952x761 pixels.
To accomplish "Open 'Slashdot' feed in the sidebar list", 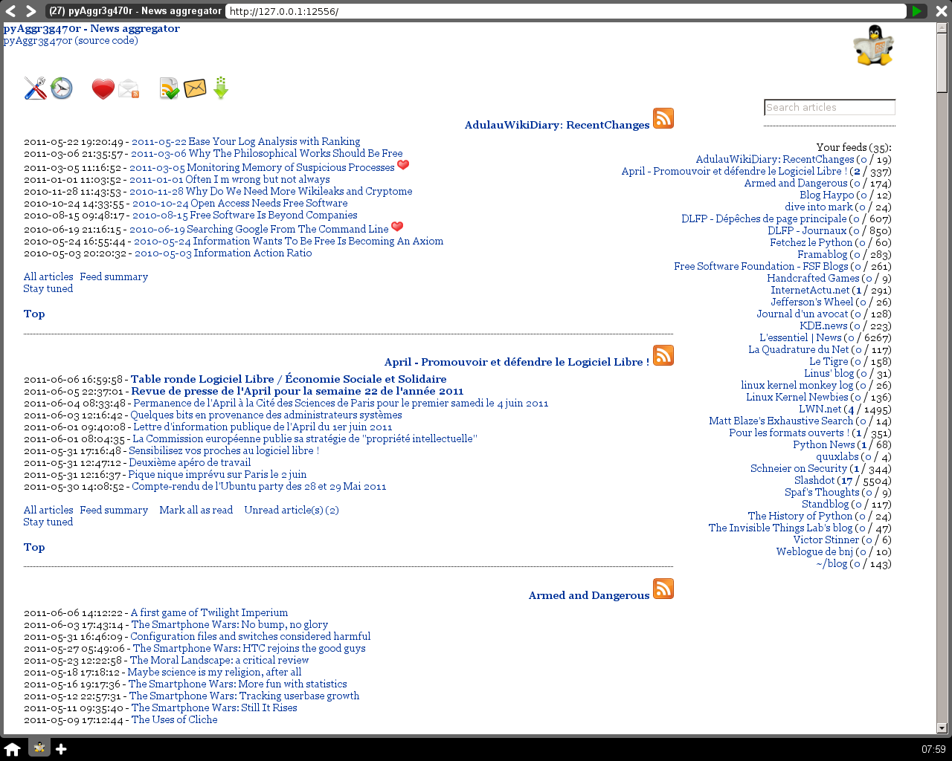I will (x=814, y=480).
